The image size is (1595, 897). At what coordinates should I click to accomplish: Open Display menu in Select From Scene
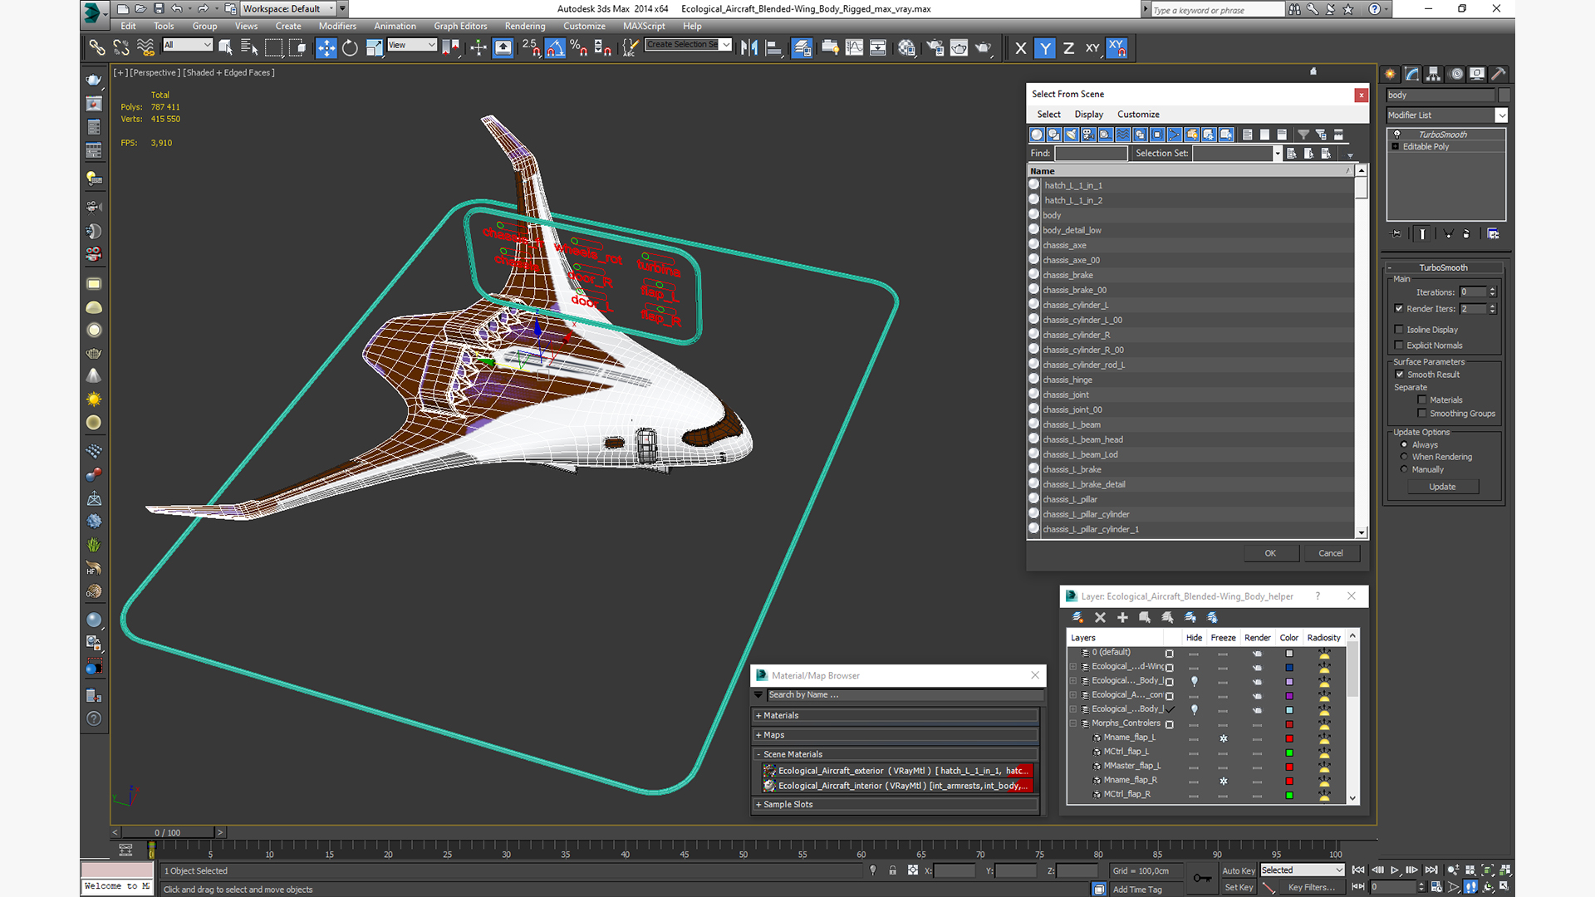click(1088, 115)
